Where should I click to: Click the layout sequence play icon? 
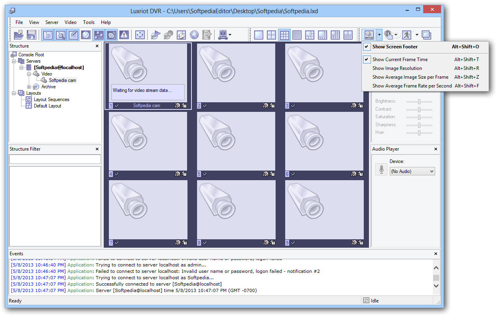click(181, 35)
